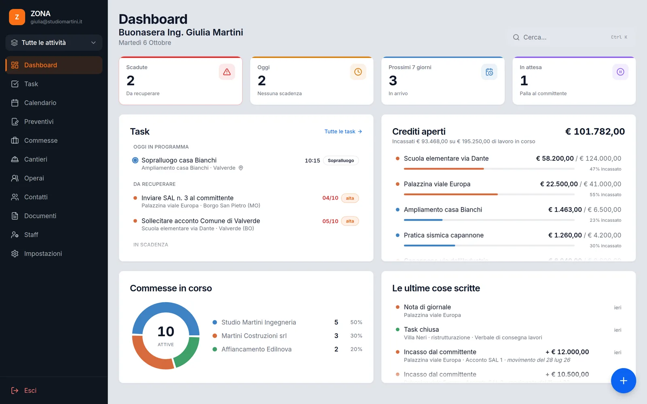Click the Commesse briefcase icon
The height and width of the screenshot is (404, 647).
tap(15, 141)
